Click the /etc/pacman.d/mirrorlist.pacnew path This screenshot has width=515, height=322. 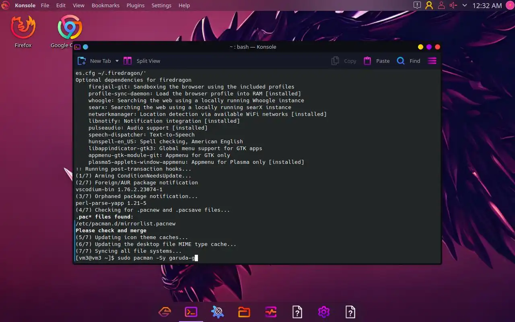coord(126,223)
